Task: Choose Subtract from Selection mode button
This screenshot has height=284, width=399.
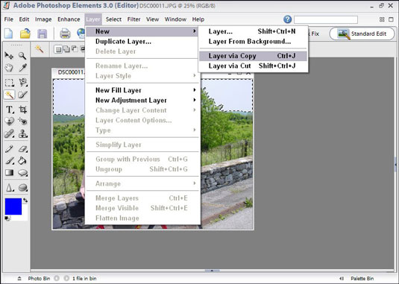Action: (75, 49)
